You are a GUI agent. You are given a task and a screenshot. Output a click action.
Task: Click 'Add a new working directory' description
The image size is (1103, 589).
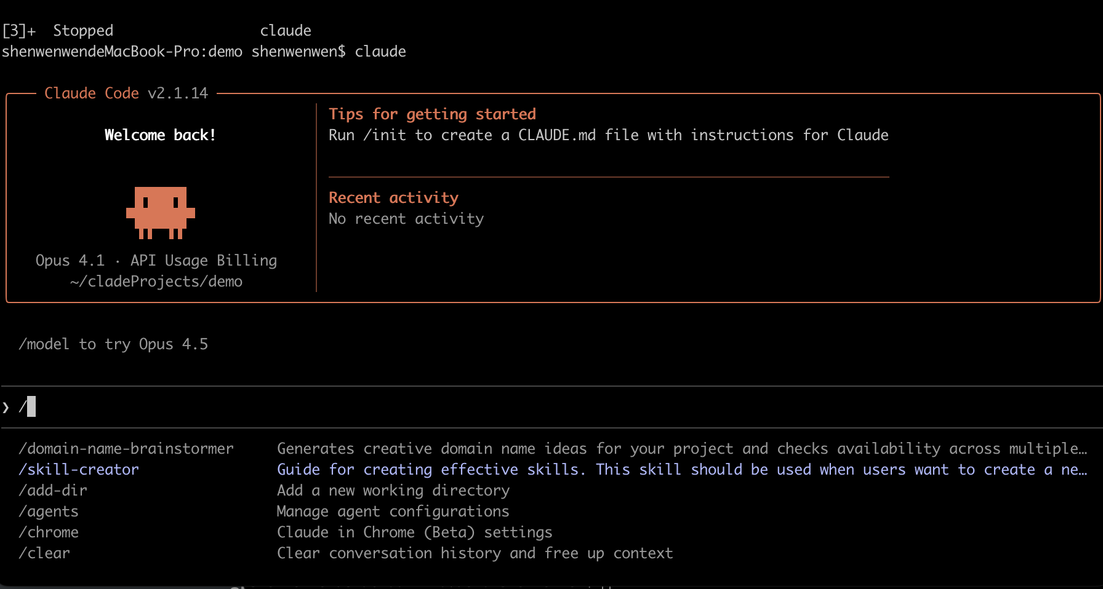point(393,491)
